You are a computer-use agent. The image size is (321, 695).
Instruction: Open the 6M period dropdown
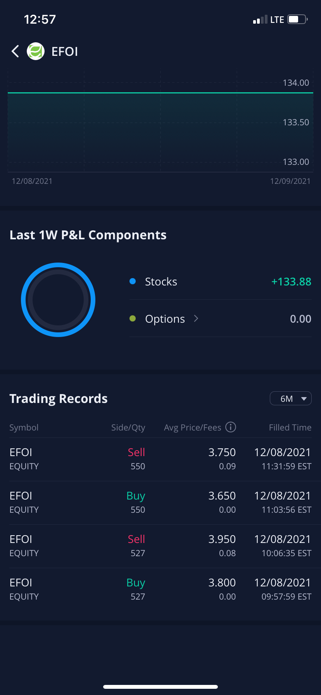[x=290, y=399]
